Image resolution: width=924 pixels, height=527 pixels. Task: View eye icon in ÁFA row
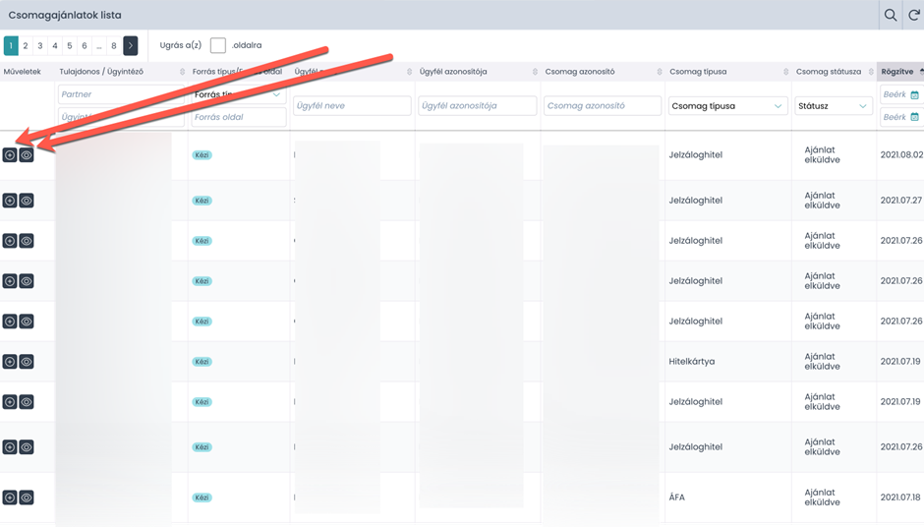(27, 498)
